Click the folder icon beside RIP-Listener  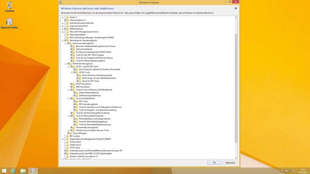coord(67,136)
